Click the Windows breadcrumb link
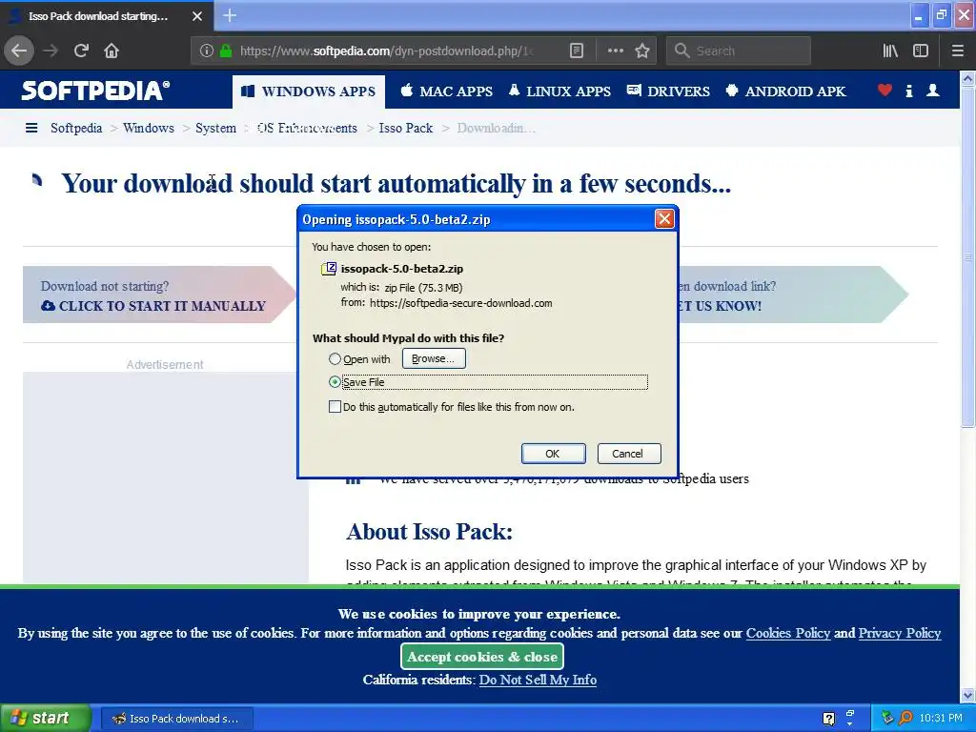 click(148, 129)
